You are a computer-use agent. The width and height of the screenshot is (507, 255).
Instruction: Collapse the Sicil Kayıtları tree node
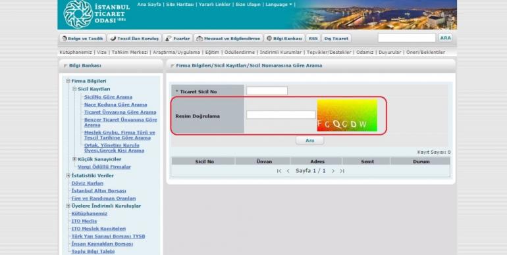[74, 89]
